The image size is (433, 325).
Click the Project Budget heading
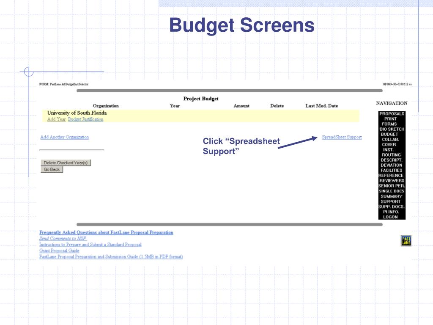(x=201, y=99)
